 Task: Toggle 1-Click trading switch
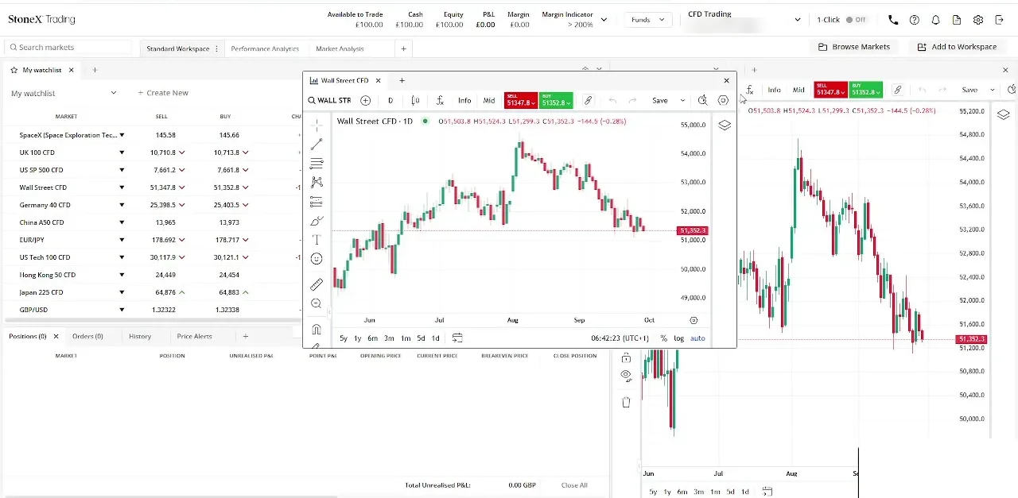click(856, 20)
